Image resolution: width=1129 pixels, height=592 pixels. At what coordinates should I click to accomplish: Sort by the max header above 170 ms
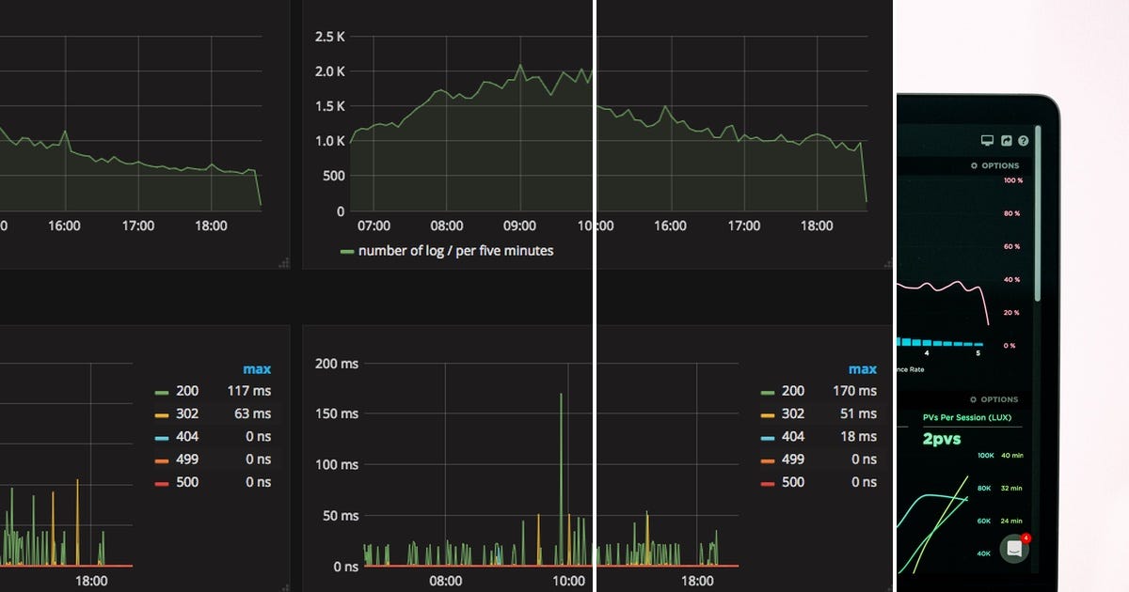pyautogui.click(x=863, y=369)
